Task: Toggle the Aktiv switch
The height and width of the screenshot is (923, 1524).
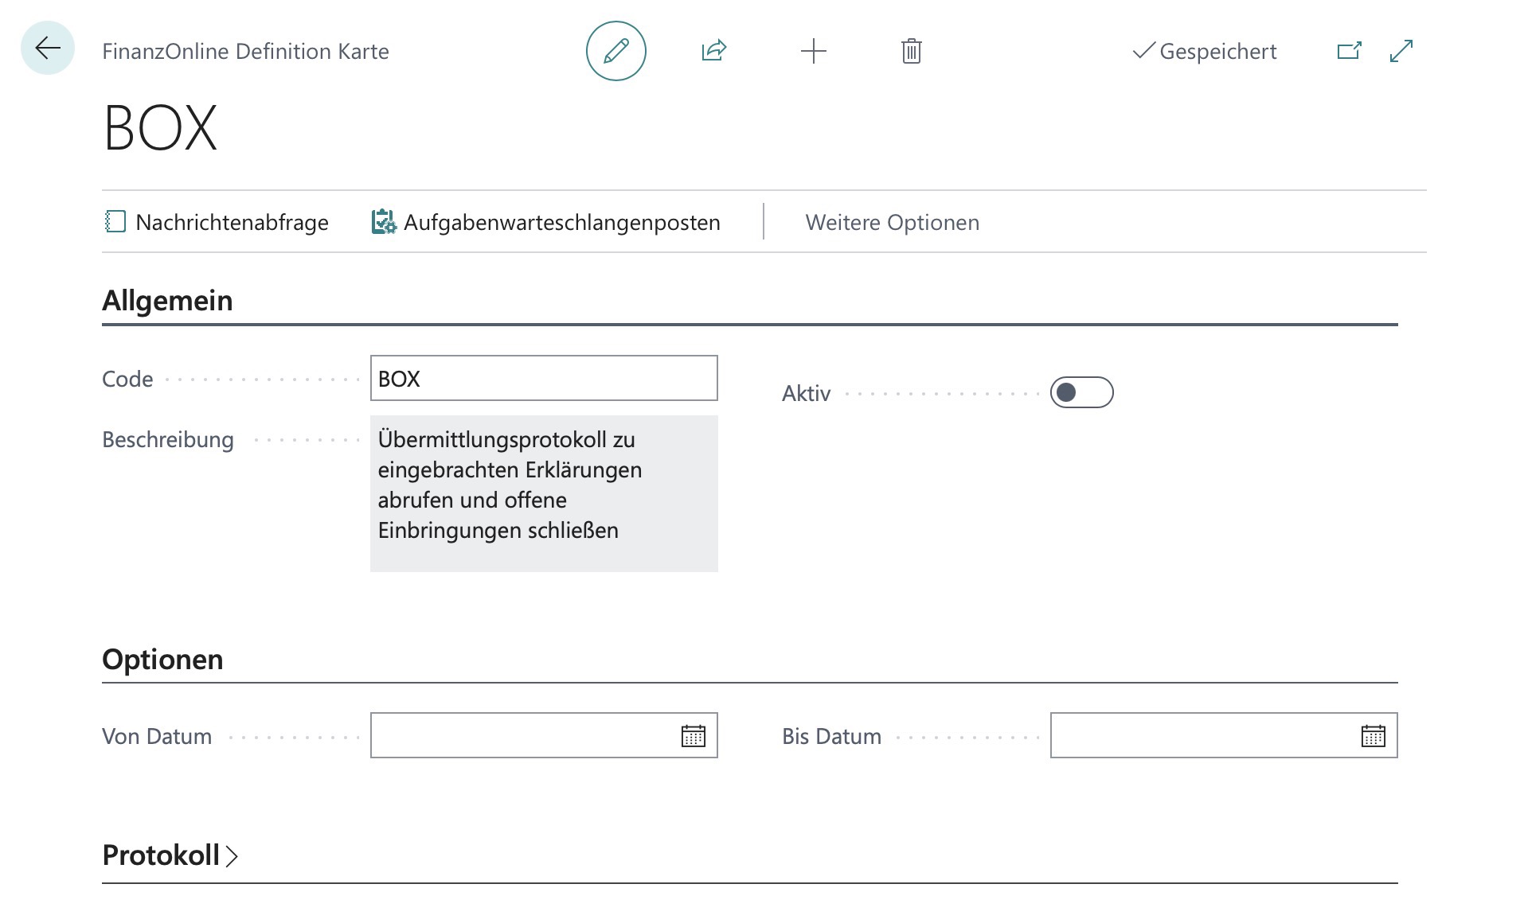Action: pyautogui.click(x=1081, y=392)
